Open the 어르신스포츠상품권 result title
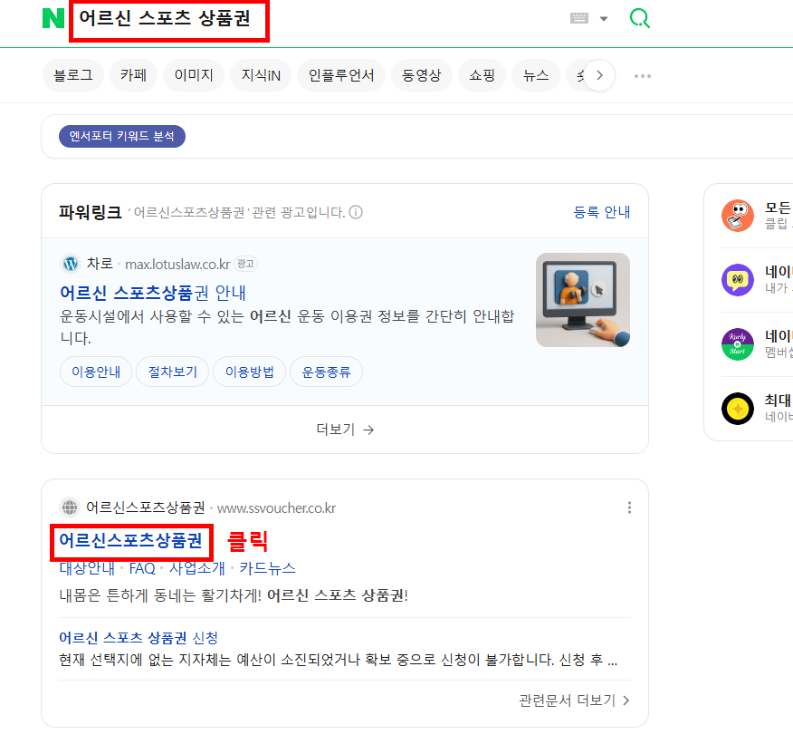793x744 pixels. pos(131,540)
